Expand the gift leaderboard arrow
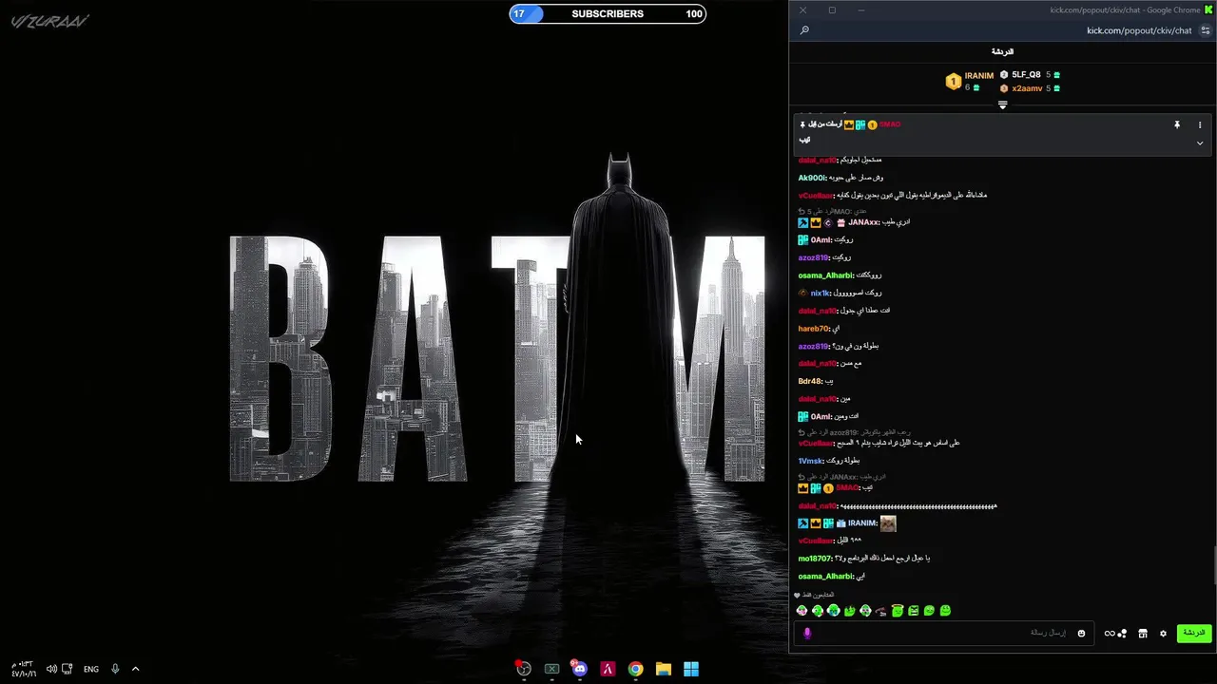The height and width of the screenshot is (684, 1217). click(x=1002, y=105)
